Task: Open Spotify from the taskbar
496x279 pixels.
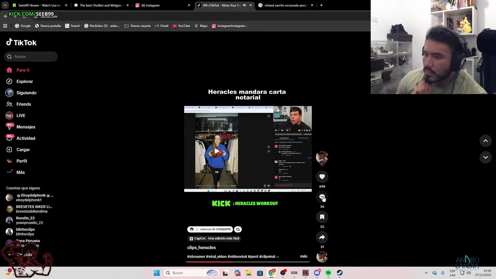Action: click(328, 273)
